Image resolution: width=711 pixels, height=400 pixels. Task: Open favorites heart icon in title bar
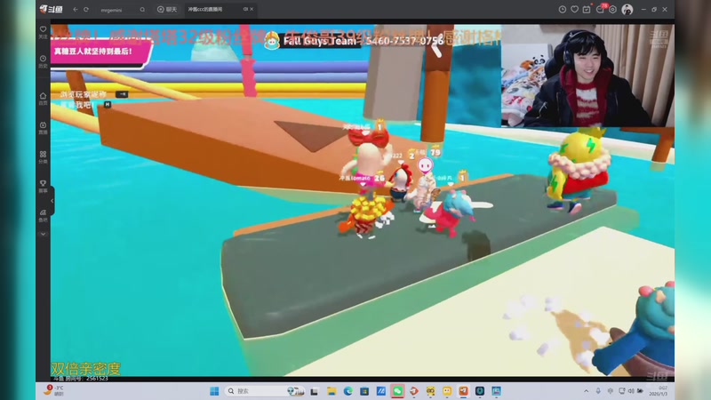(x=574, y=10)
